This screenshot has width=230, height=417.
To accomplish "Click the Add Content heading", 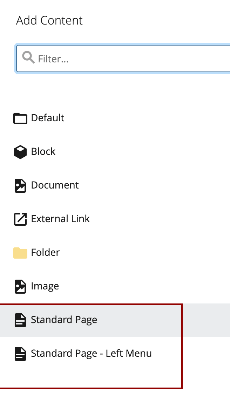I will pos(49,21).
